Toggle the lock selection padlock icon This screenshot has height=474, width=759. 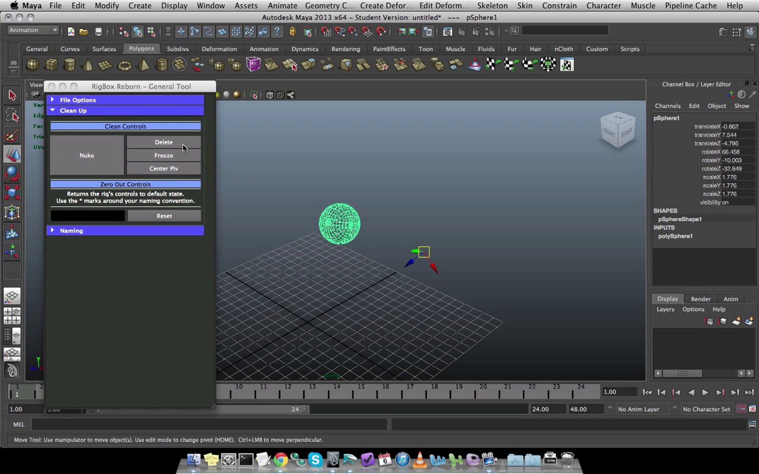pyautogui.click(x=292, y=31)
